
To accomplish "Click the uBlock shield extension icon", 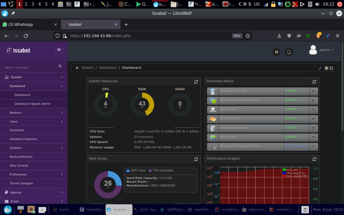I will click(289, 36).
